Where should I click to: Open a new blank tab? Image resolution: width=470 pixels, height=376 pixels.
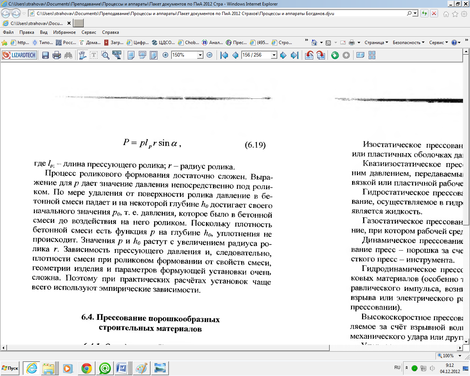coord(79,23)
